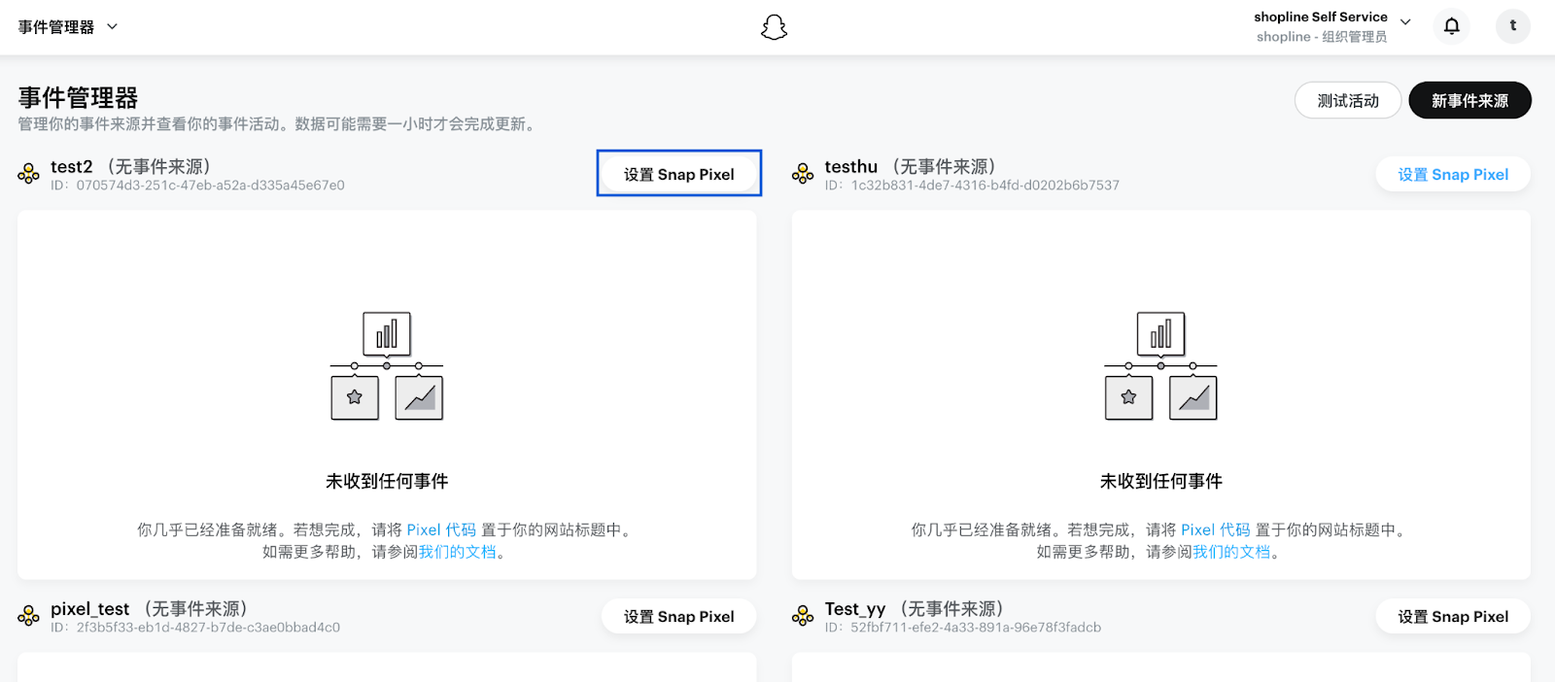Click 设置 Snap Pixel for testhu

pos(1453,174)
